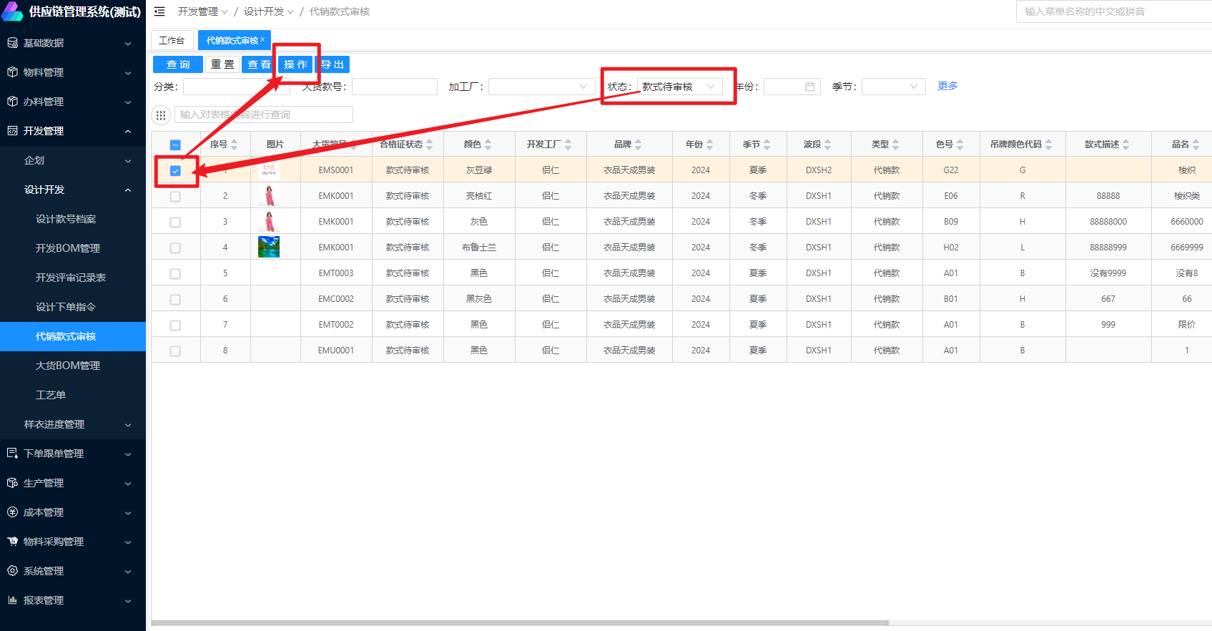Screen dimensions: 1212x631
Task: Switch to the 工作台 tab
Action: (172, 41)
